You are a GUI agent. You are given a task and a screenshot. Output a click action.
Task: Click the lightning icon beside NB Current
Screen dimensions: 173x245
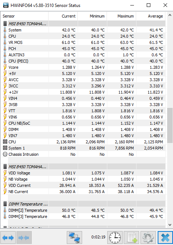[5, 192]
